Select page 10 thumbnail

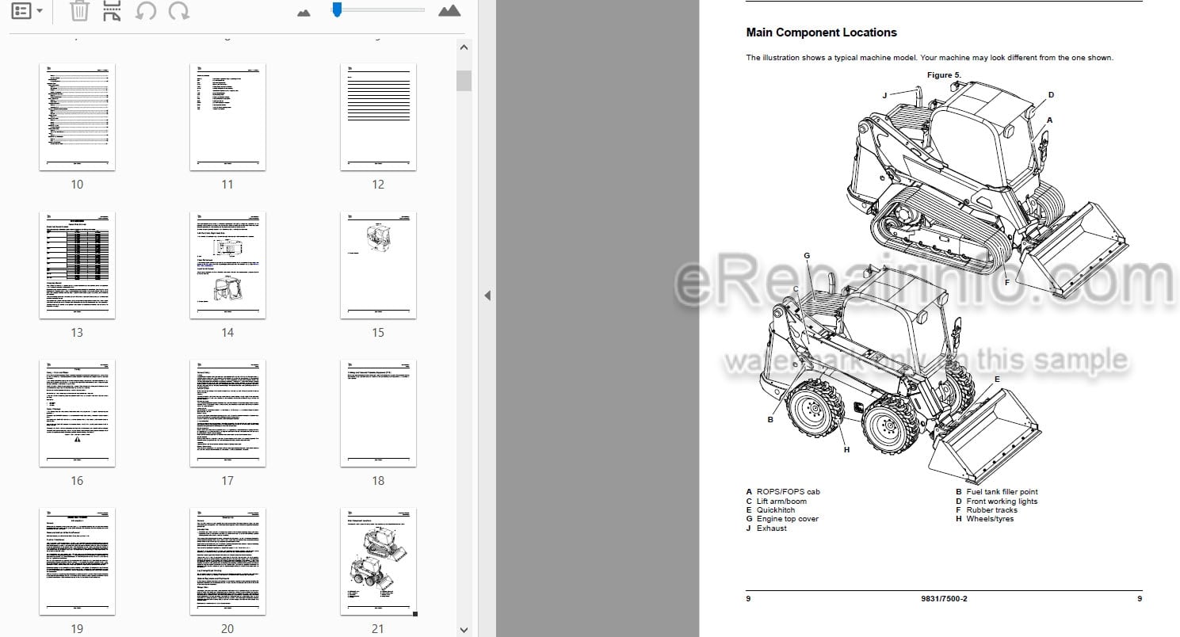pos(77,116)
